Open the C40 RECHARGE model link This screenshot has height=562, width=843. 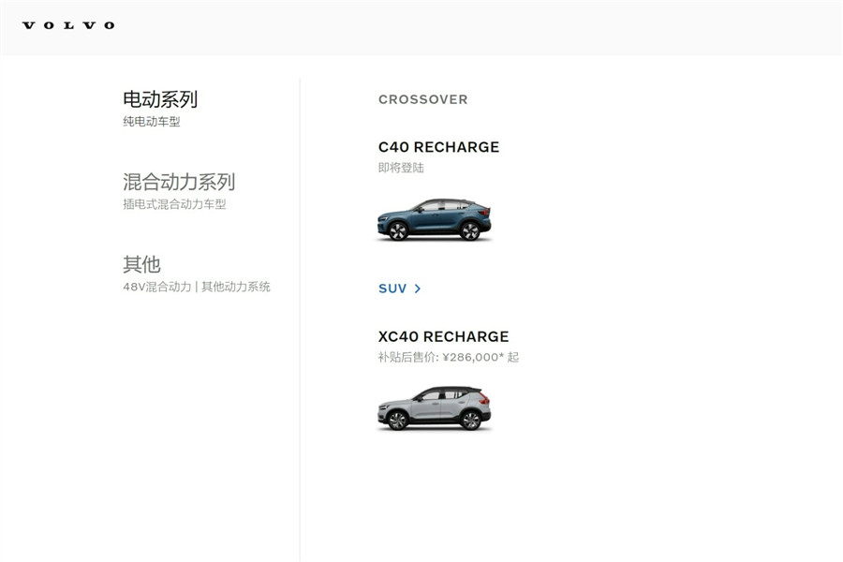click(438, 147)
